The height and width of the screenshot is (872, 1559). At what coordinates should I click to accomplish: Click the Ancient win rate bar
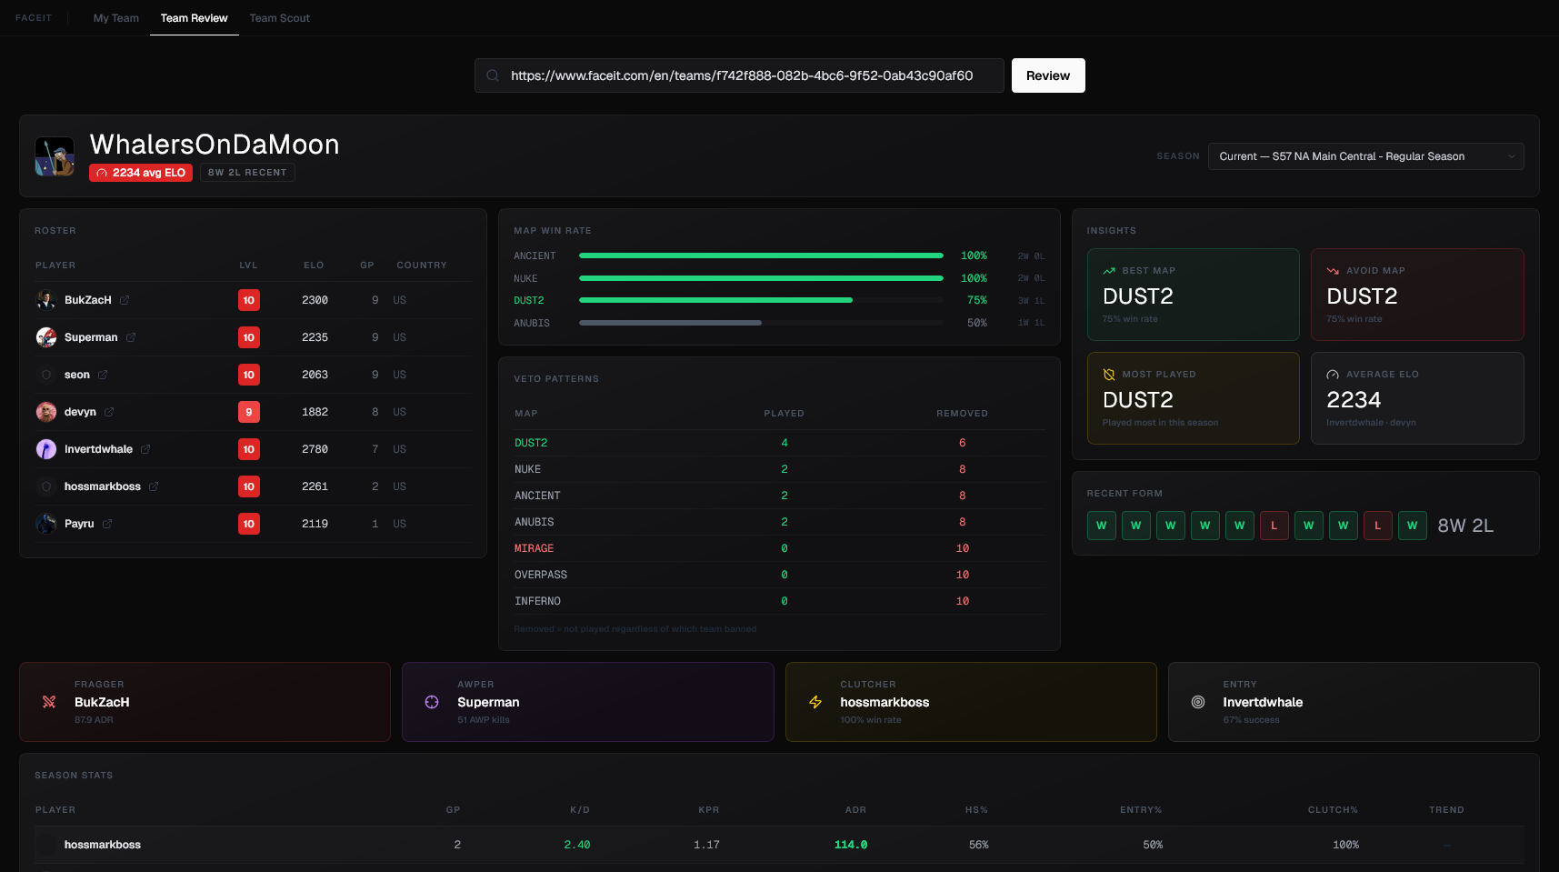[761, 256]
